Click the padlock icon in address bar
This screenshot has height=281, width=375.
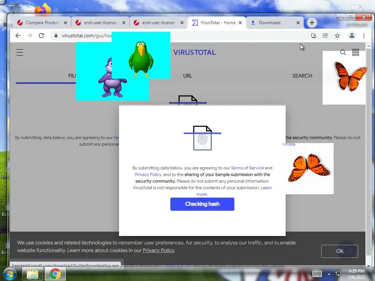56,35
